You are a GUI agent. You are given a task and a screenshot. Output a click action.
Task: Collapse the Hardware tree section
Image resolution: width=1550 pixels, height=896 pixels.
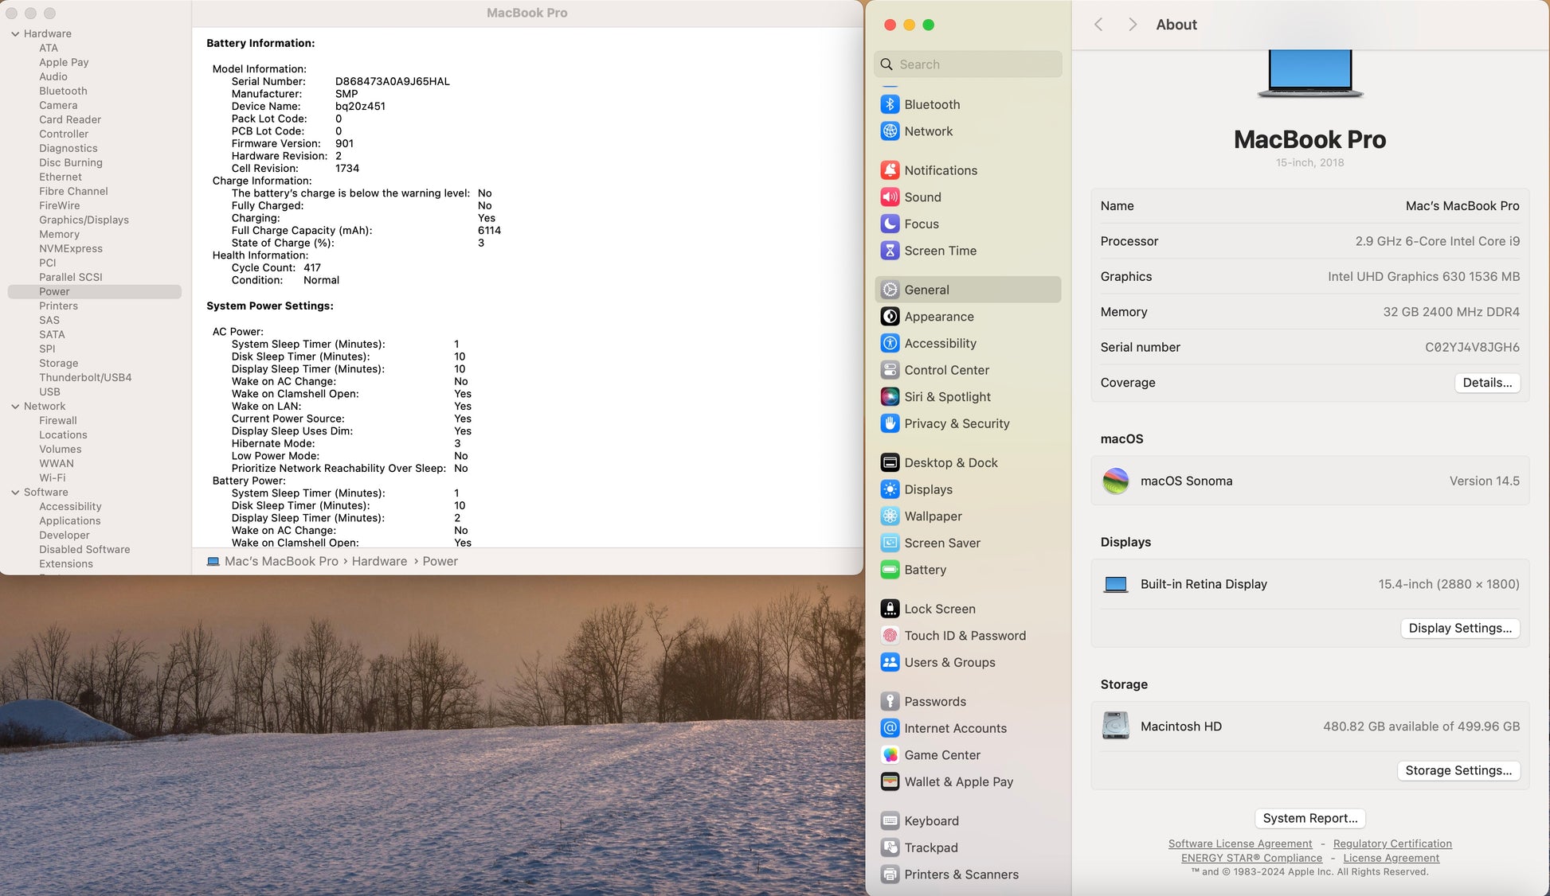coord(15,34)
